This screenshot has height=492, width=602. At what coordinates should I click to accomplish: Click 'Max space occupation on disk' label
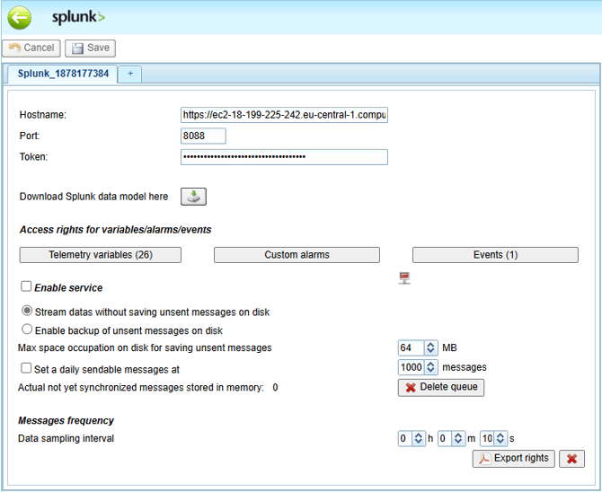tap(145, 347)
